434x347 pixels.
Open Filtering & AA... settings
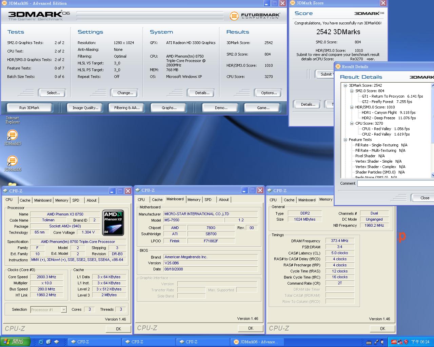tap(127, 108)
